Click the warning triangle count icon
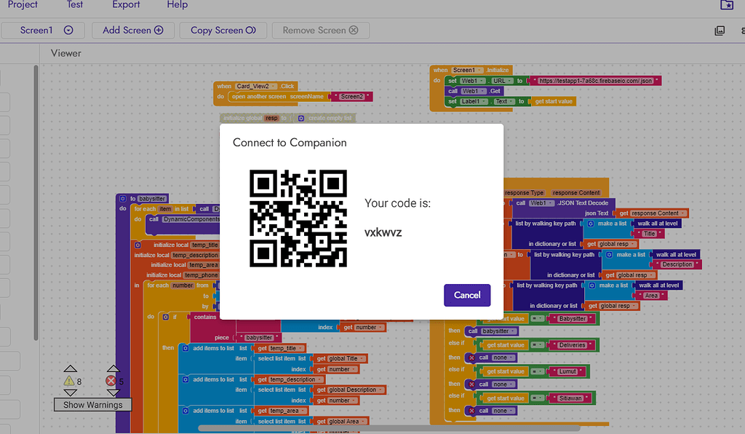 (x=69, y=381)
